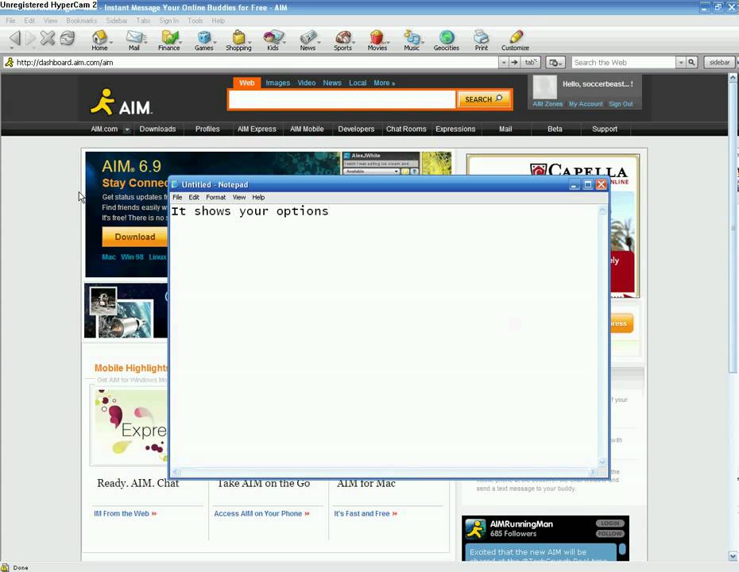Click the status bar security icon near Done
The image size is (739, 572).
(5, 567)
